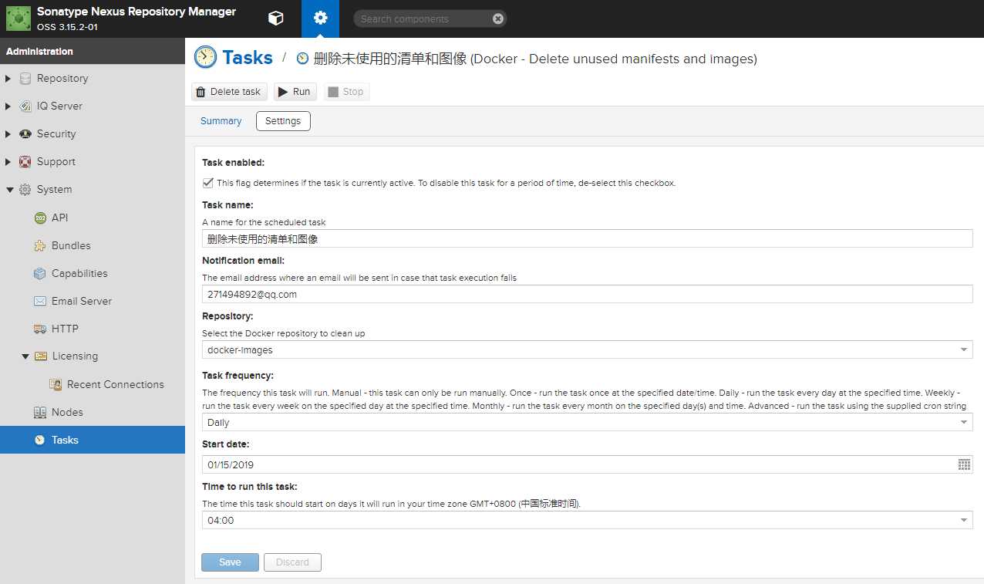Open the Repository selection dropdown
984x584 pixels.
tap(964, 349)
